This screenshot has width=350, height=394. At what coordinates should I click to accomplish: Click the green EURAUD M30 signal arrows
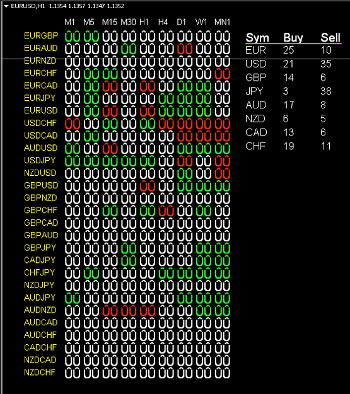click(x=129, y=49)
